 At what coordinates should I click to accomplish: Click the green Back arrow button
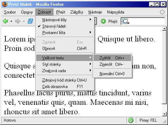coord(5,21)
